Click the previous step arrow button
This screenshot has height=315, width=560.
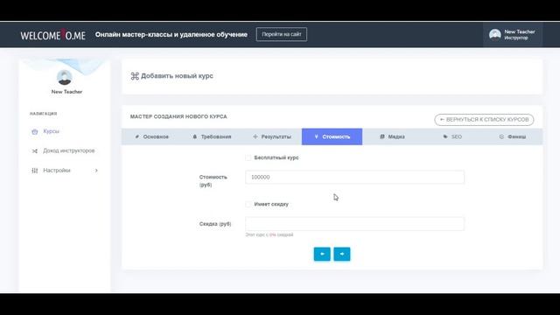pos(322,254)
